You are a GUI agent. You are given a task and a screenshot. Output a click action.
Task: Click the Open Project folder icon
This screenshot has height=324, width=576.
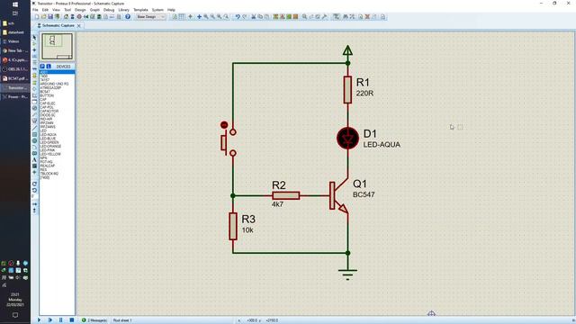click(44, 16)
